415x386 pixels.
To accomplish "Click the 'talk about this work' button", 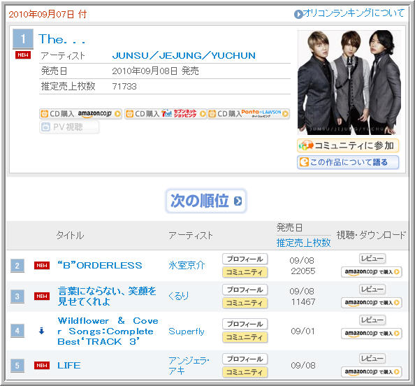I will [x=348, y=162].
